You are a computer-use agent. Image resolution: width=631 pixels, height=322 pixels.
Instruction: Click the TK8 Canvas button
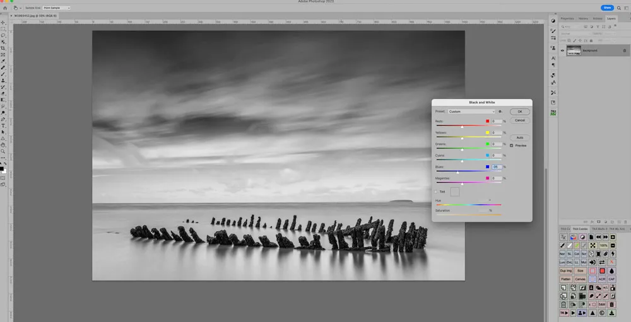point(581,279)
